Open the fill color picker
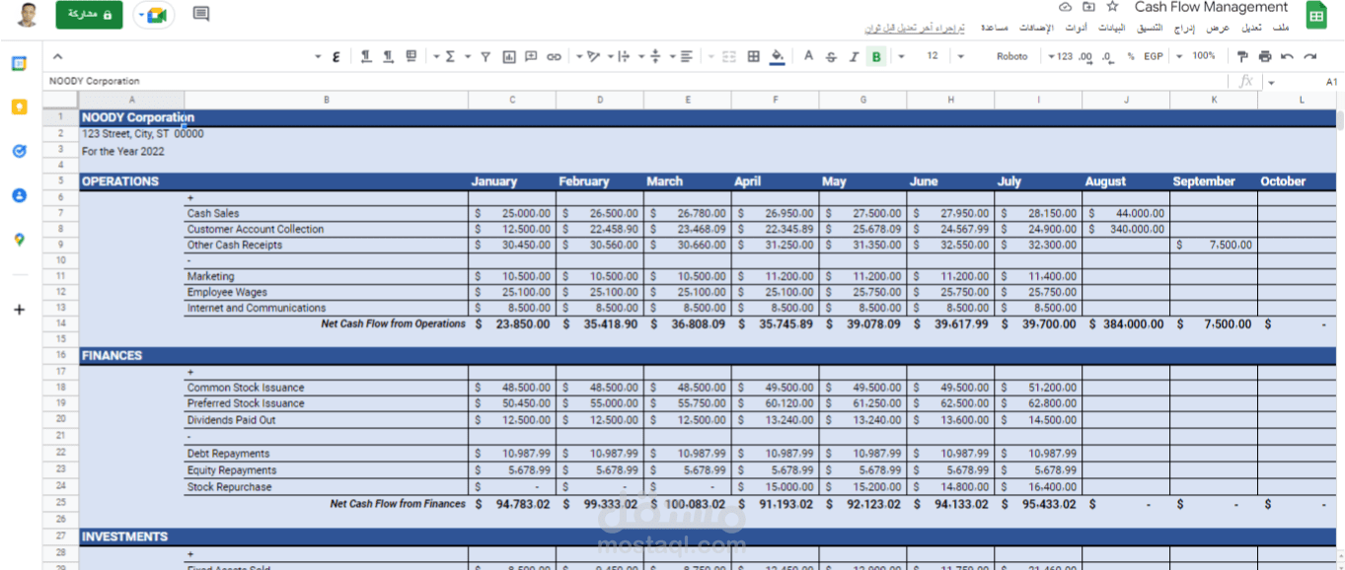The image size is (1345, 570). point(777,56)
